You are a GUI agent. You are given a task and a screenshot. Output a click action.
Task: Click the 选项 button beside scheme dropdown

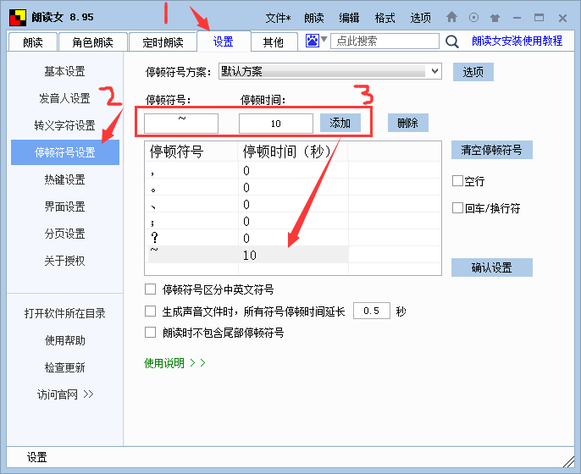pyautogui.click(x=473, y=72)
